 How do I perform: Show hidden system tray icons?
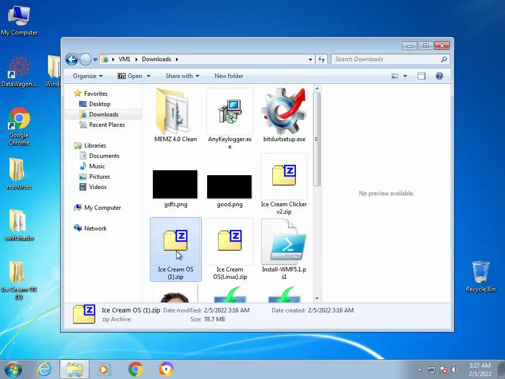point(419,370)
